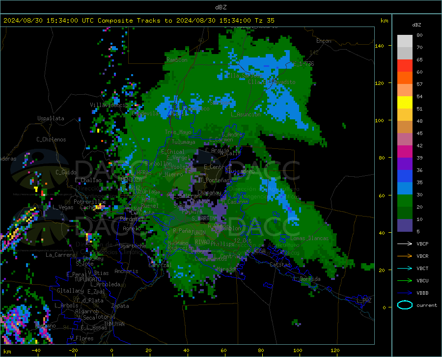Click the La_Carrera map label
The width and height of the screenshot is (442, 357).
(x=60, y=255)
